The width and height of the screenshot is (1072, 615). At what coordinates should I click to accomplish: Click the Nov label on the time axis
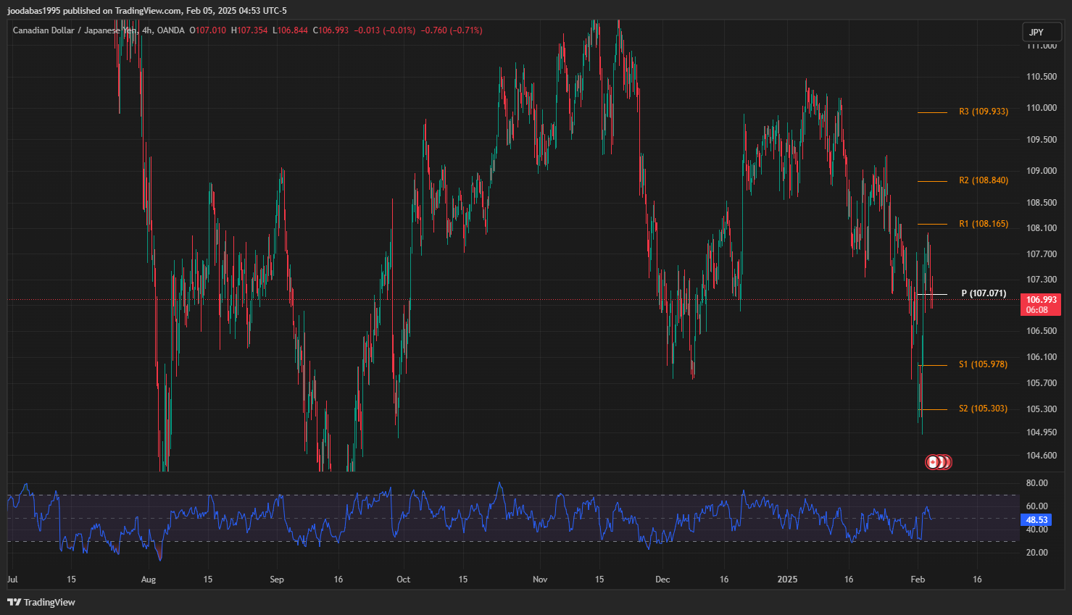(x=540, y=580)
